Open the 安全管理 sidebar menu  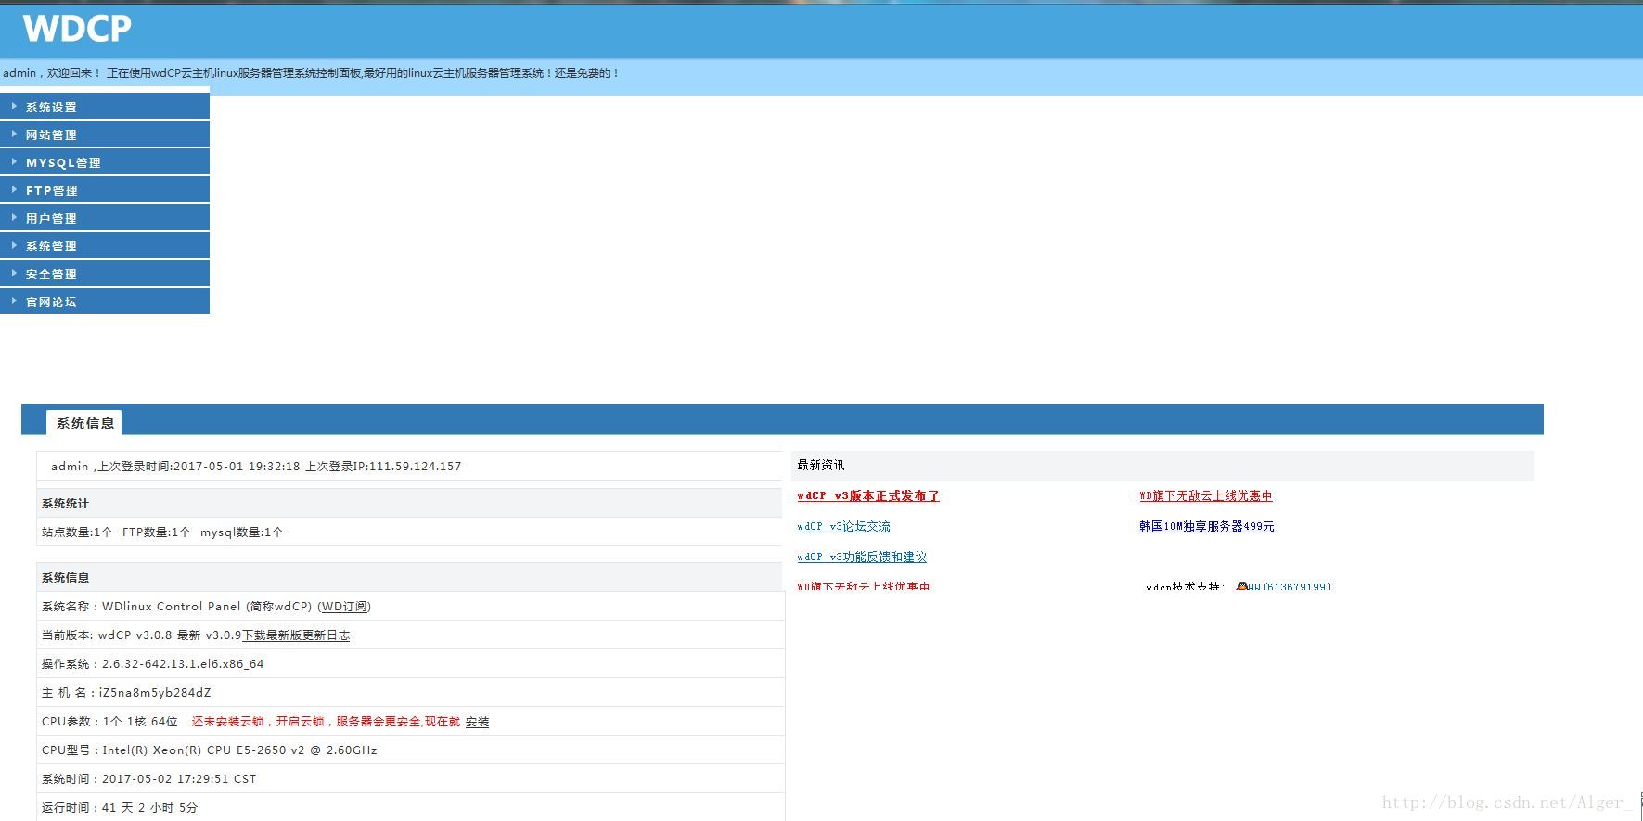[x=105, y=274]
